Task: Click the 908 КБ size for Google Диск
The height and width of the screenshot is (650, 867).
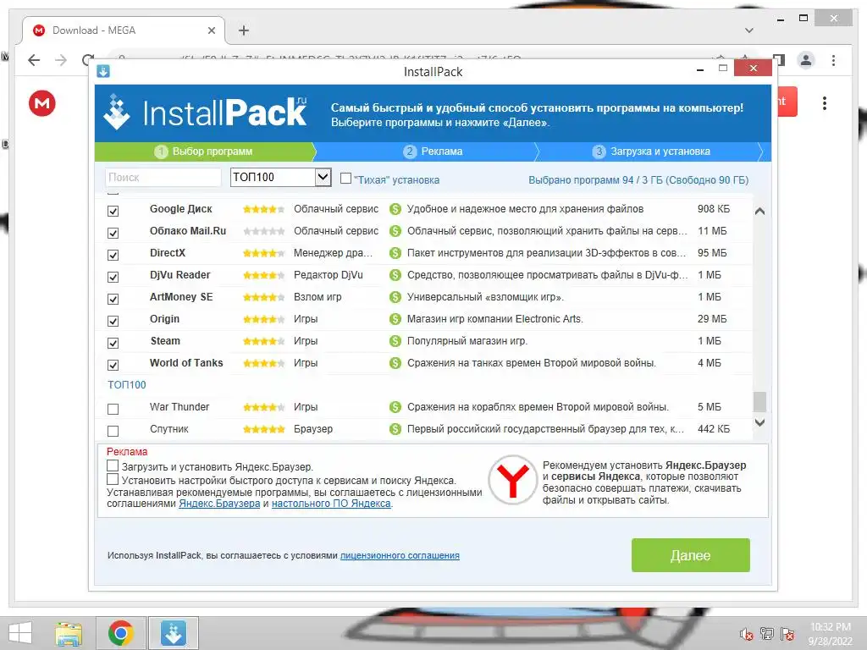Action: (x=713, y=209)
